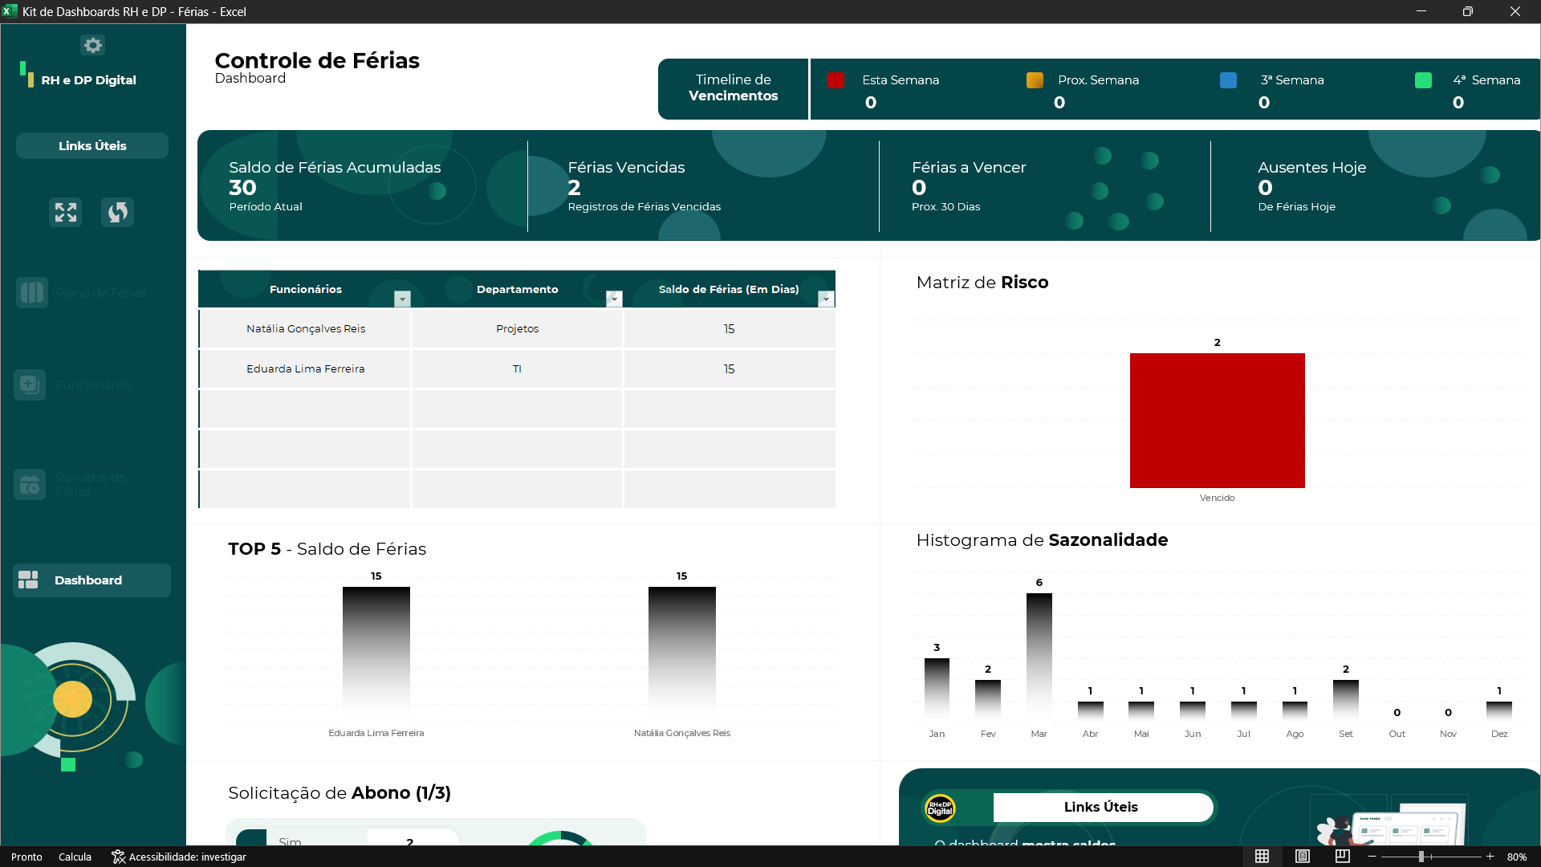Select the Natália Gonçalves Reis cell
The image size is (1541, 867).
(x=306, y=328)
